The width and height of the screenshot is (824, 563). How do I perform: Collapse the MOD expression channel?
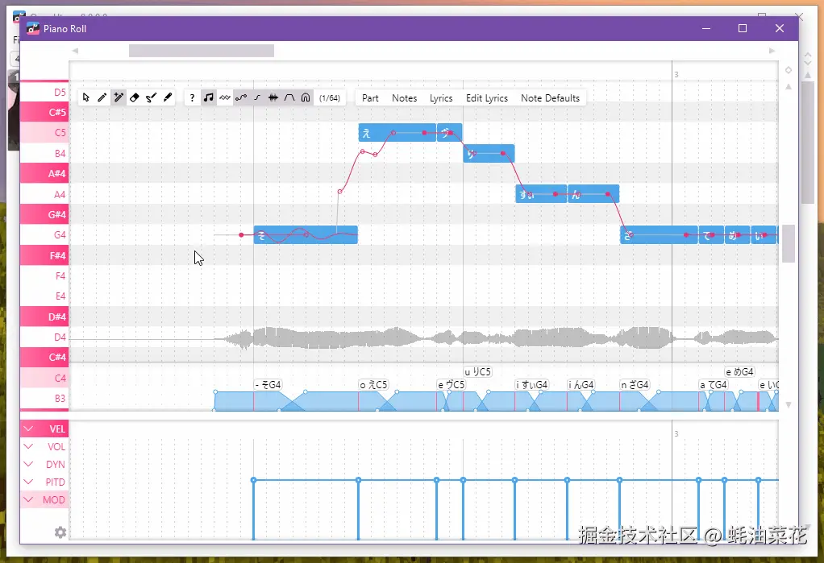[x=29, y=499]
